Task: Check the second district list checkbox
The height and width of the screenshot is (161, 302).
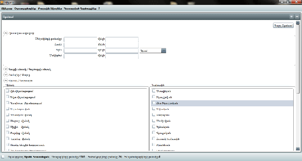Action: [x=154, y=97]
